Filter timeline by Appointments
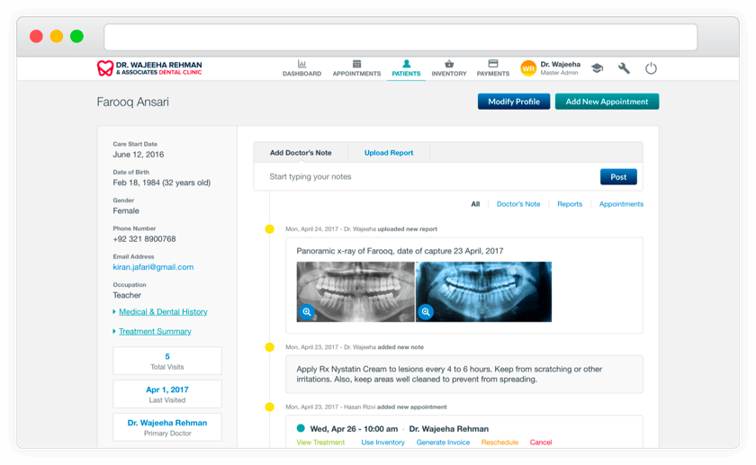Image resolution: width=756 pixels, height=465 pixels. [621, 204]
